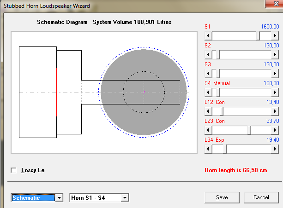The width and height of the screenshot is (283, 208).
Task: Click the red driver line in the schematic
Action: [56, 92]
